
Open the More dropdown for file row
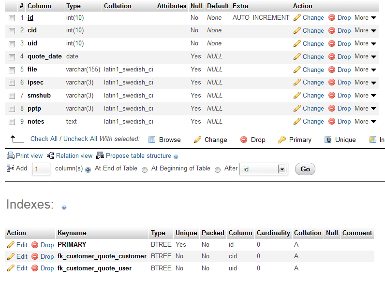click(365, 70)
